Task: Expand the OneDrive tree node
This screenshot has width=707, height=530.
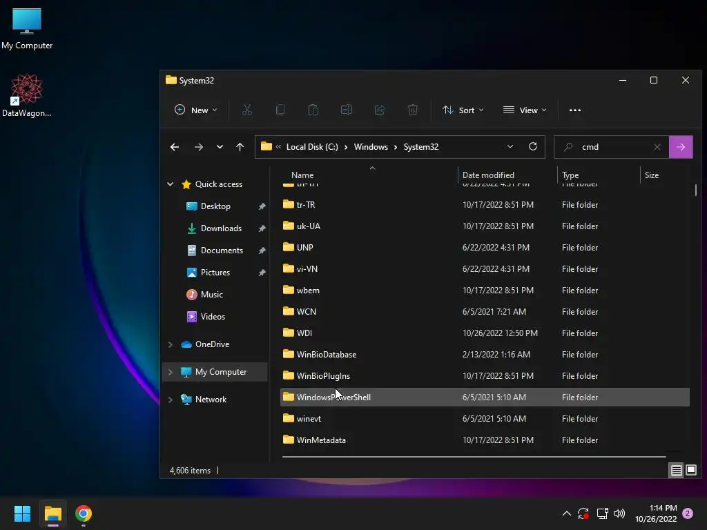Action: (x=170, y=344)
